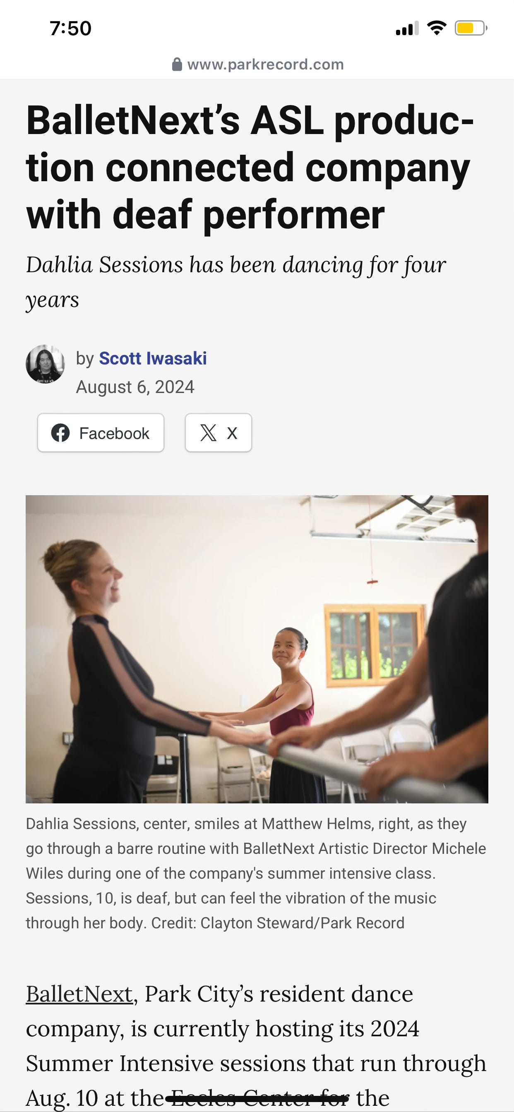This screenshot has width=514, height=1112.
Task: Tap the lock icon beside the URL
Action: 177,64
